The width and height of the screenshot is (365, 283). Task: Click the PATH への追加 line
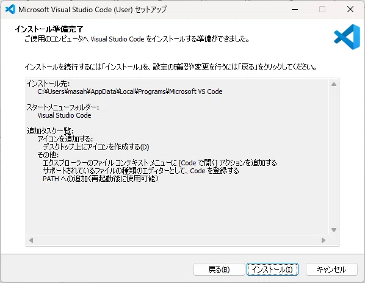coord(101,178)
